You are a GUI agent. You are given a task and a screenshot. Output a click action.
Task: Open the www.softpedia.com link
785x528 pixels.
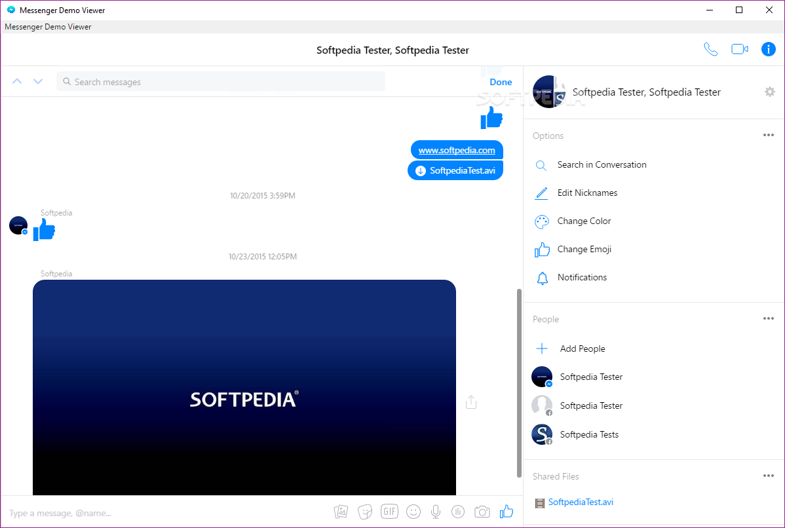tap(457, 150)
